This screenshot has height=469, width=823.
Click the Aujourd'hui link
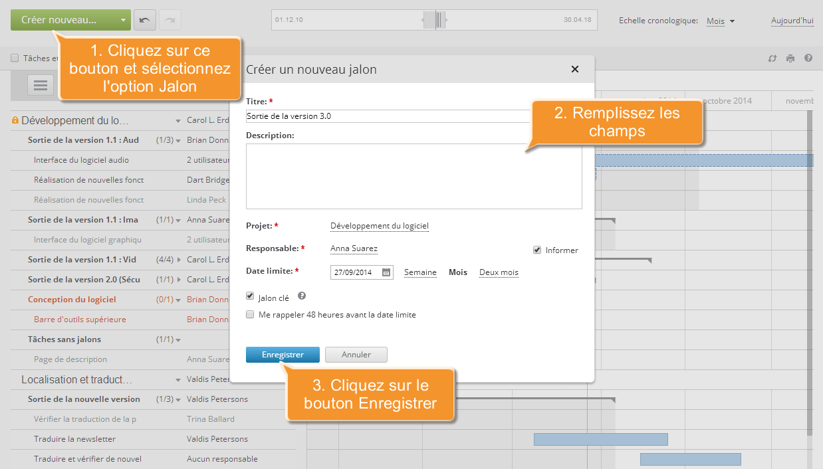click(x=792, y=21)
